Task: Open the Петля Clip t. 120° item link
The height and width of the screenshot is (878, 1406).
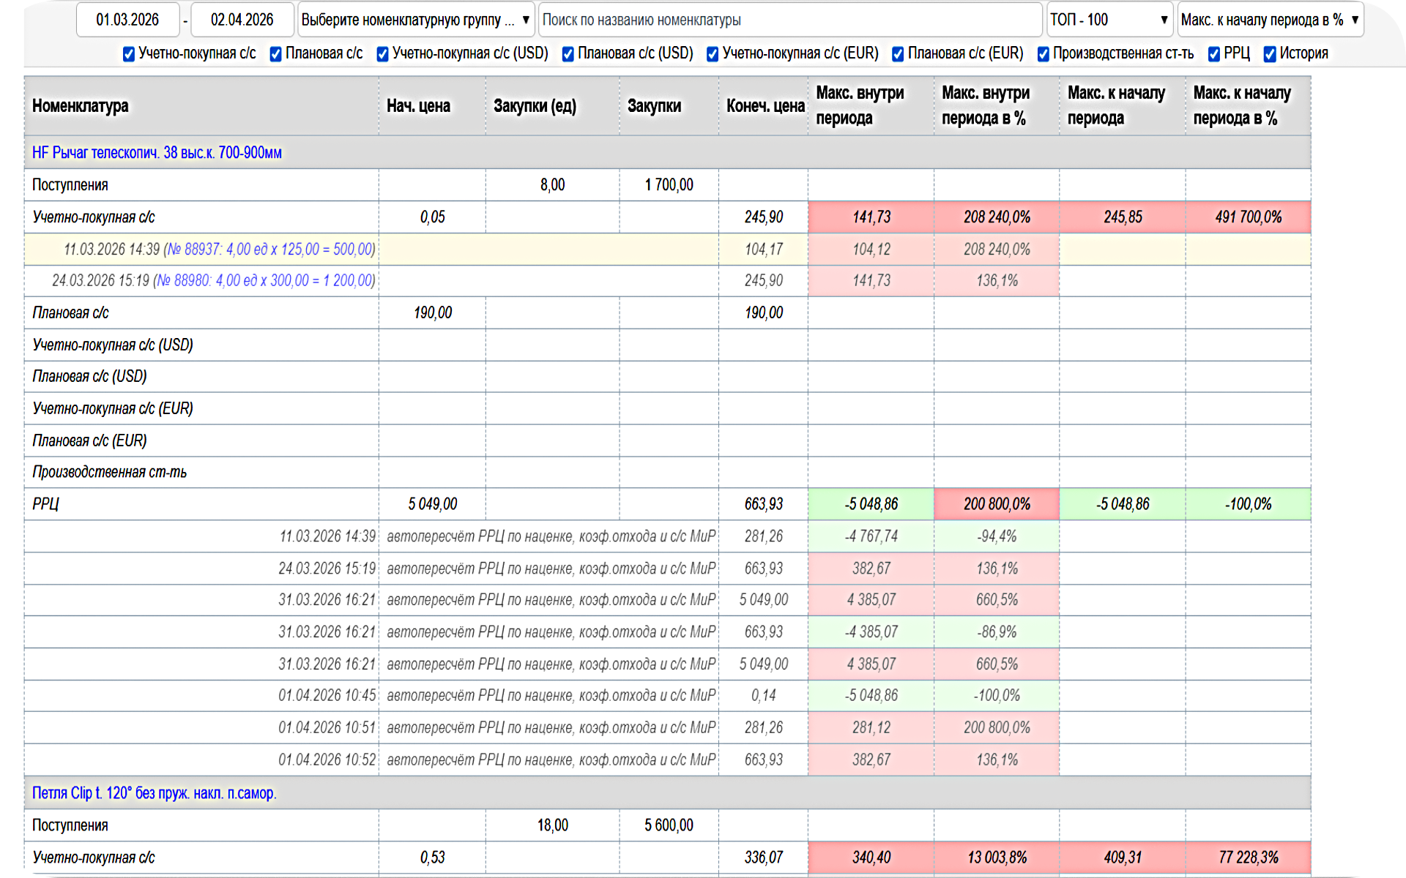Action: click(154, 793)
